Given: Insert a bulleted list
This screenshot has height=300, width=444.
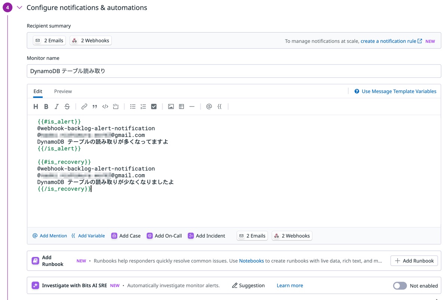Looking at the screenshot, I should [x=133, y=106].
